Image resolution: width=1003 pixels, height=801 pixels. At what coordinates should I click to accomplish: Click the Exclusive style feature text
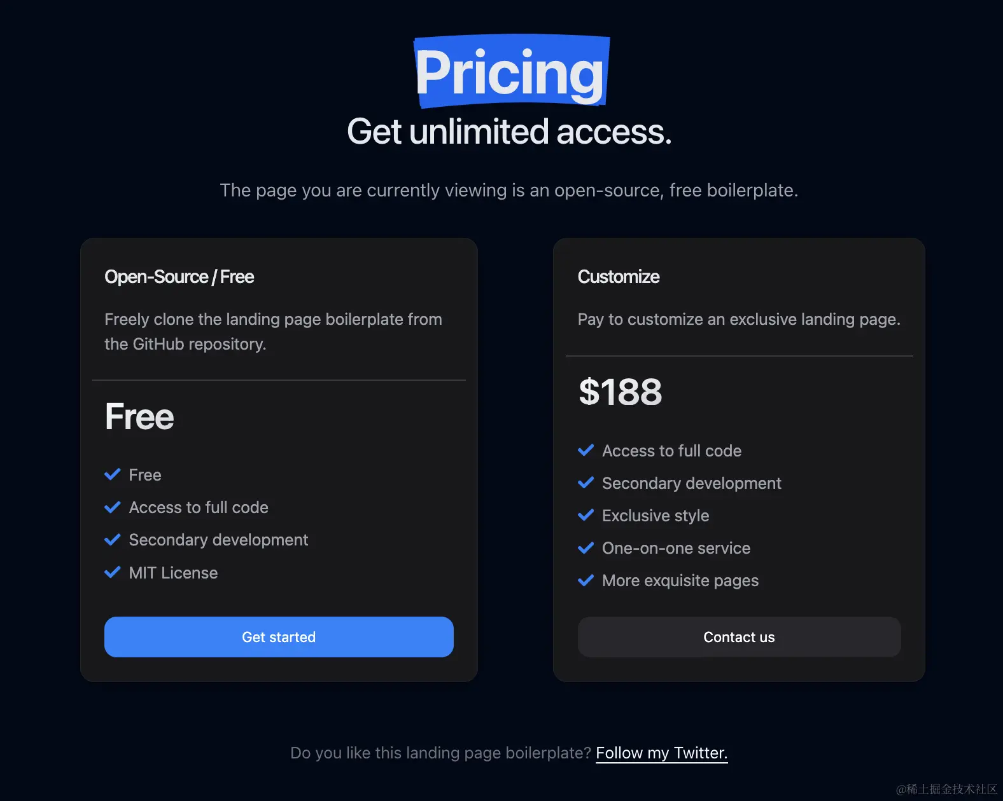click(656, 516)
